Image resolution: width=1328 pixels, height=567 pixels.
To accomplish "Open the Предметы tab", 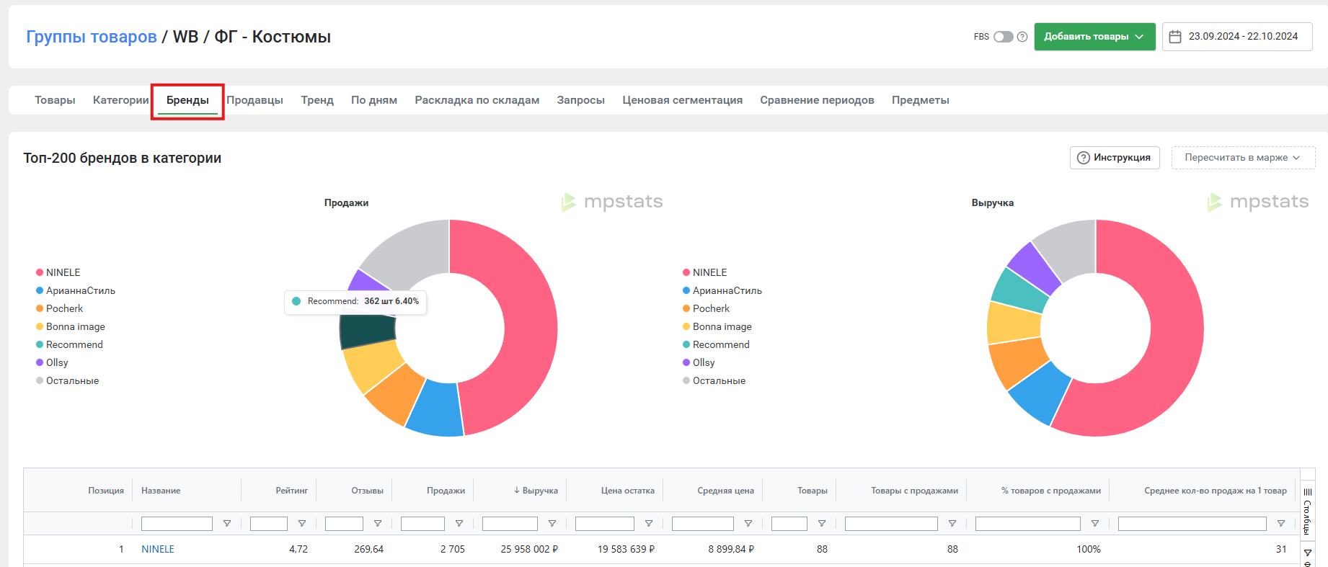I will (921, 100).
